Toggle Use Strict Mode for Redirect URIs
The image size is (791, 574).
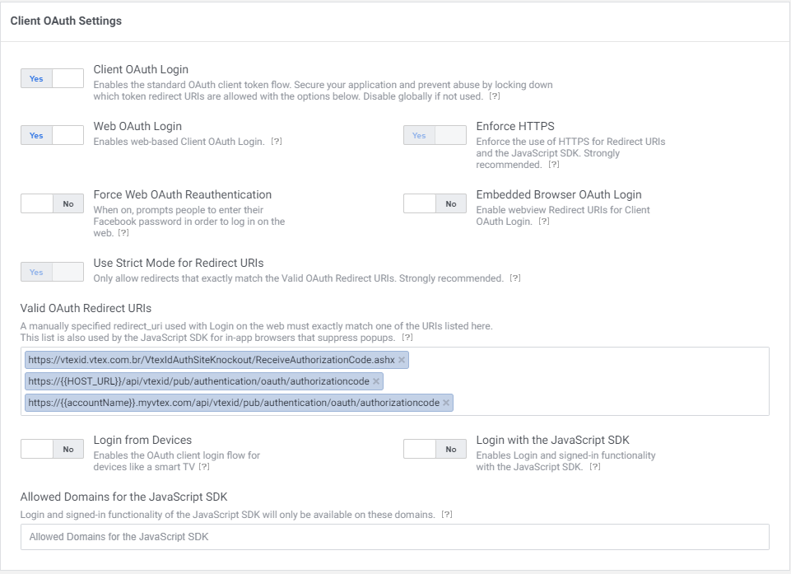[x=52, y=272]
